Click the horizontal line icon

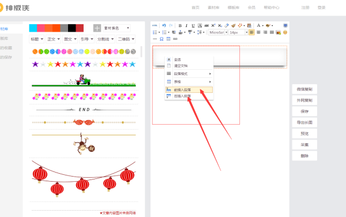pyautogui.click(x=155, y=39)
